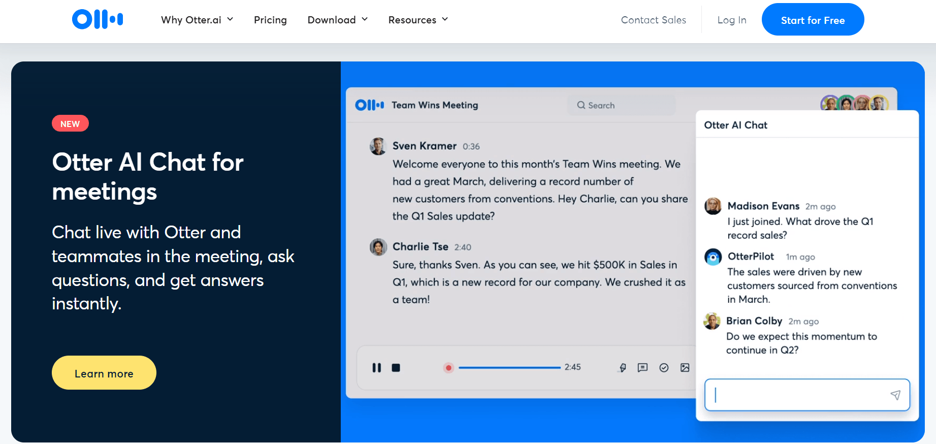Click the '2m ago' time beside Madison Evans

pyautogui.click(x=820, y=206)
